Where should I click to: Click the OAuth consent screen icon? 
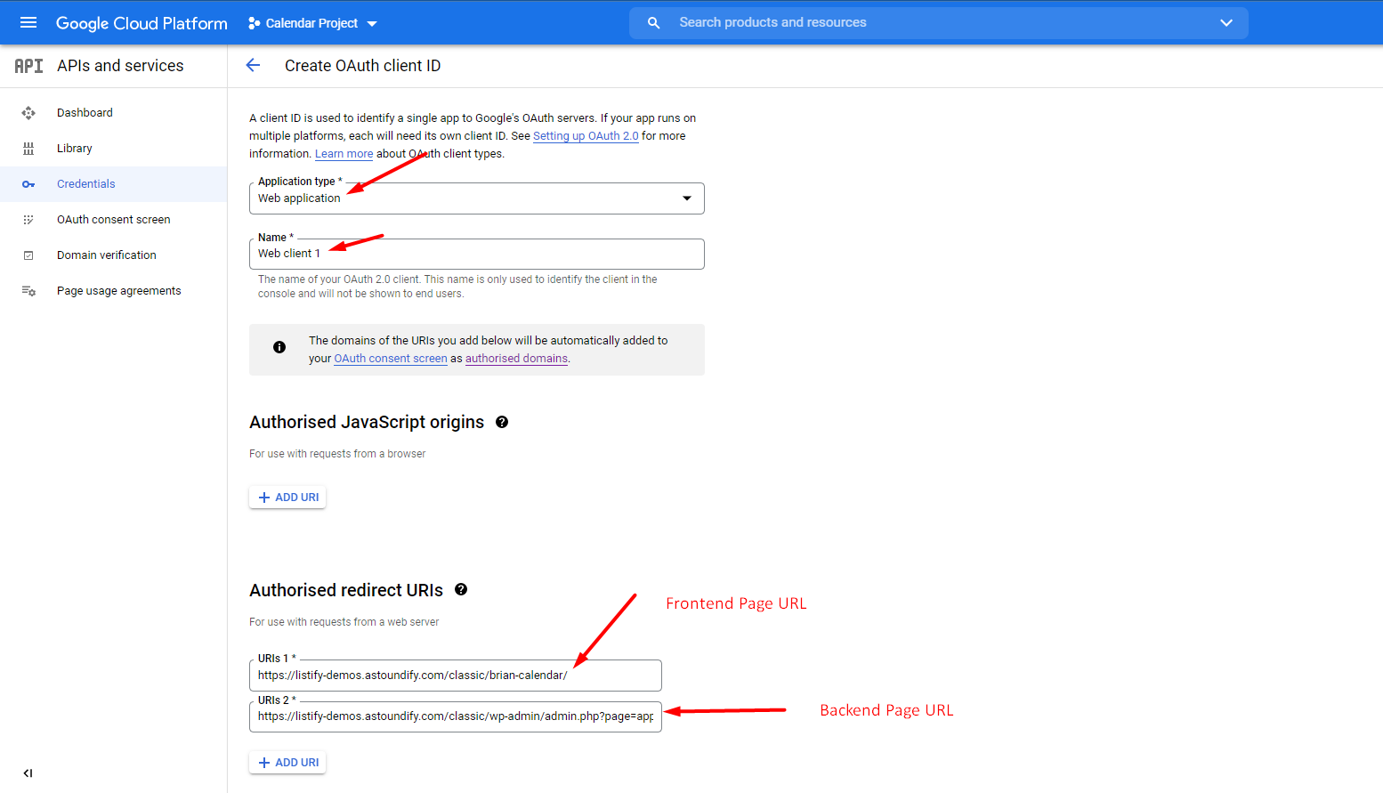28,219
